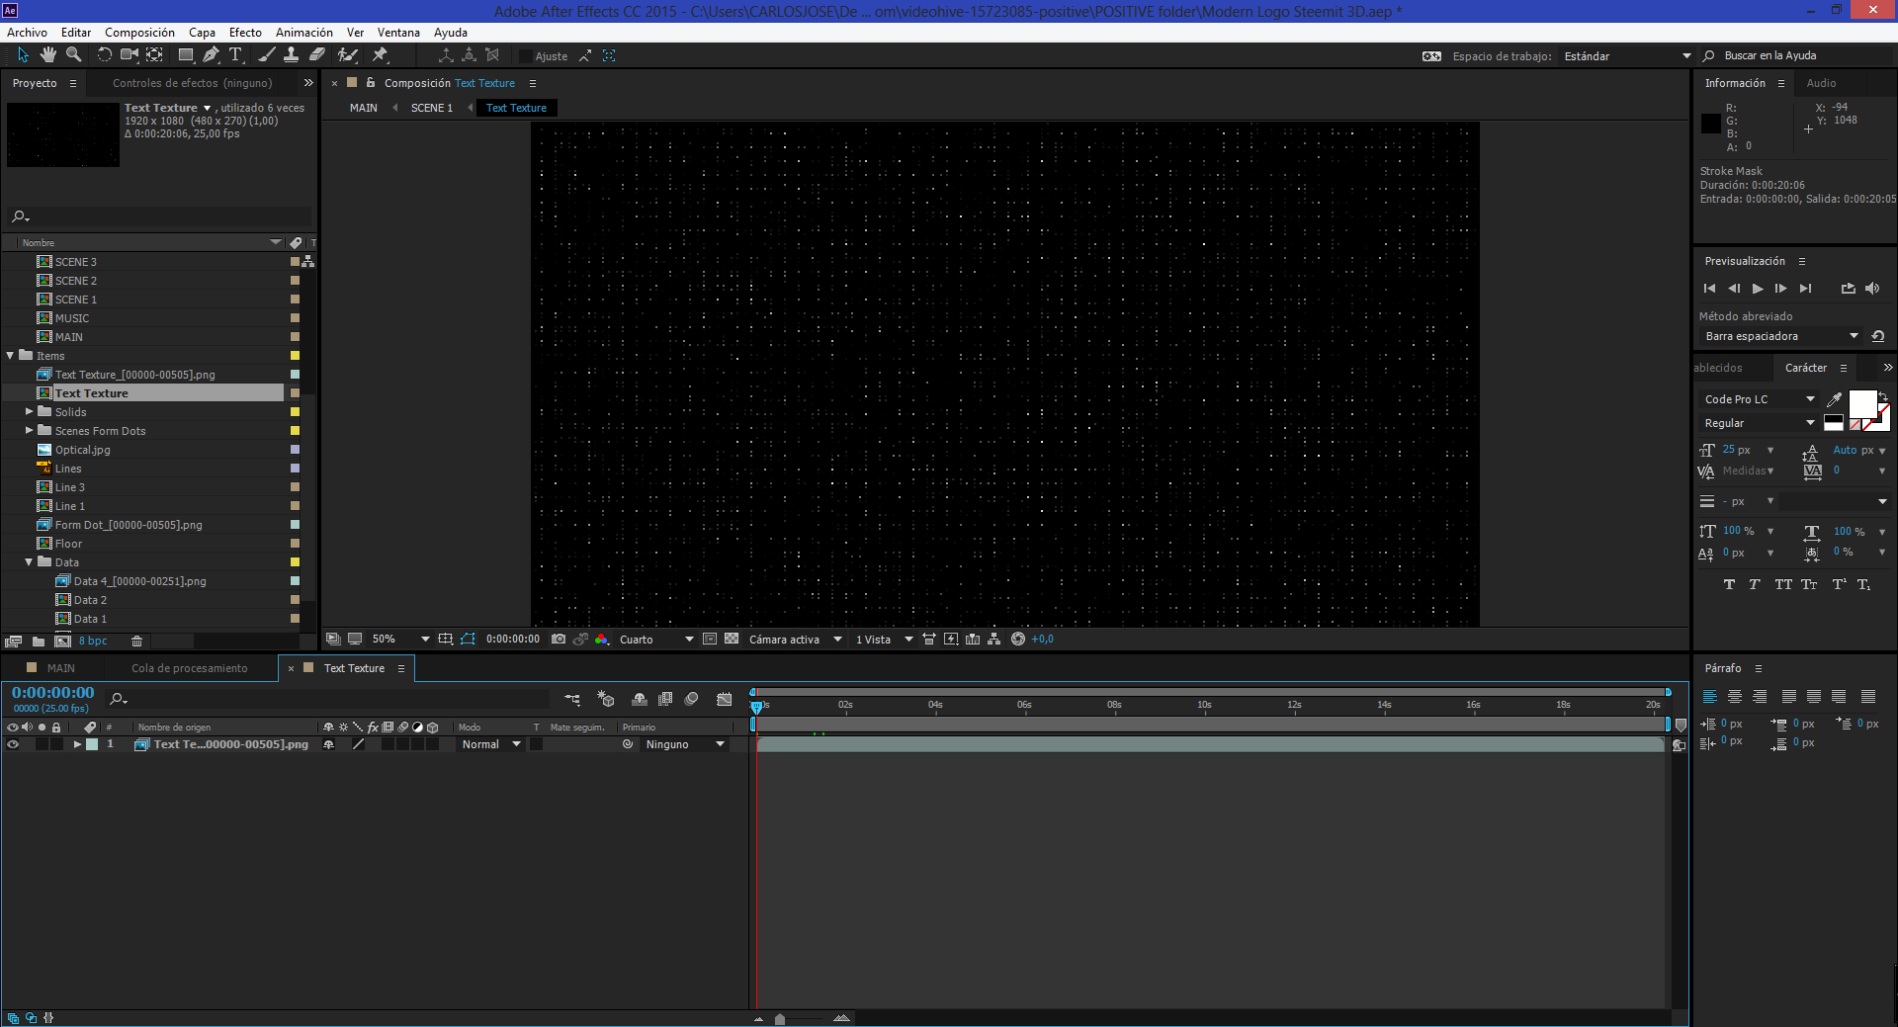Select the Puppet Pin tool
The image size is (1898, 1027).
(380, 55)
